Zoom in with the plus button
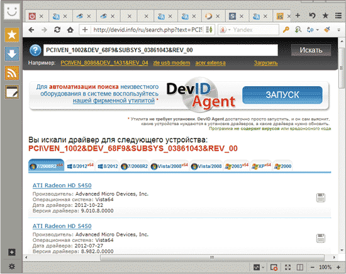The height and width of the screenshot is (274, 346). (338, 267)
